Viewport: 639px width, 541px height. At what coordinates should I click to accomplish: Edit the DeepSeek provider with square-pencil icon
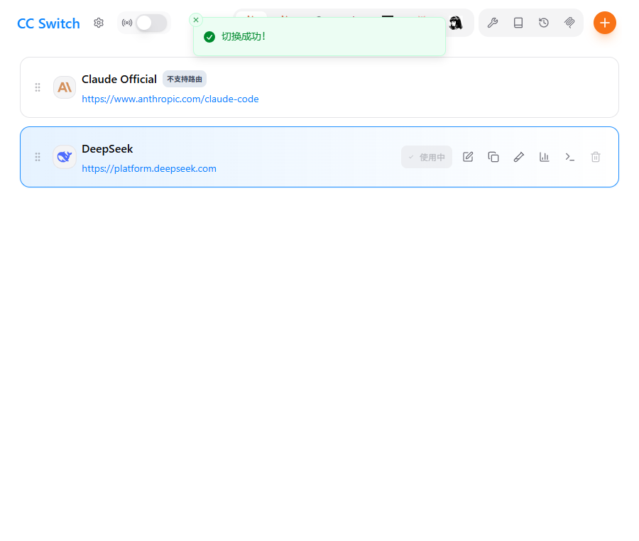[x=468, y=157]
